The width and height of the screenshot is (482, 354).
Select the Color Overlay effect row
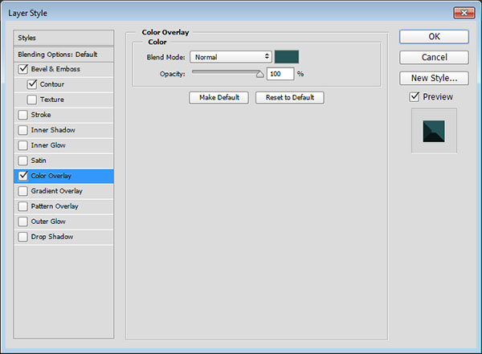[63, 176]
